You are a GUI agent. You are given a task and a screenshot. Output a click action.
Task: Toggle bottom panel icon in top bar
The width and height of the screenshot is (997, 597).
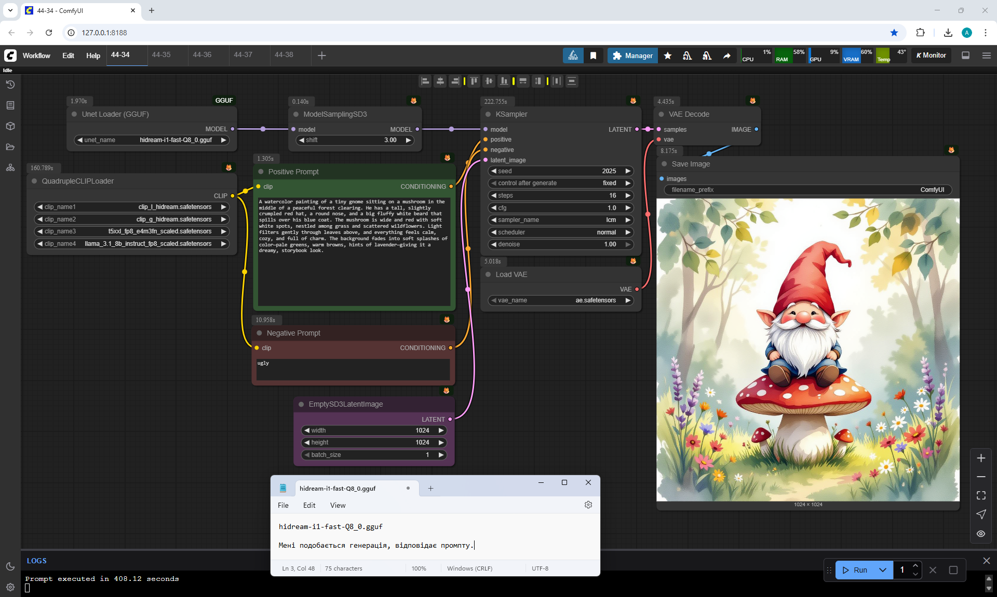coord(965,55)
